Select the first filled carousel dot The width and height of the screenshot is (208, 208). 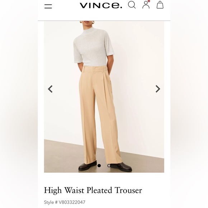tap(99, 166)
